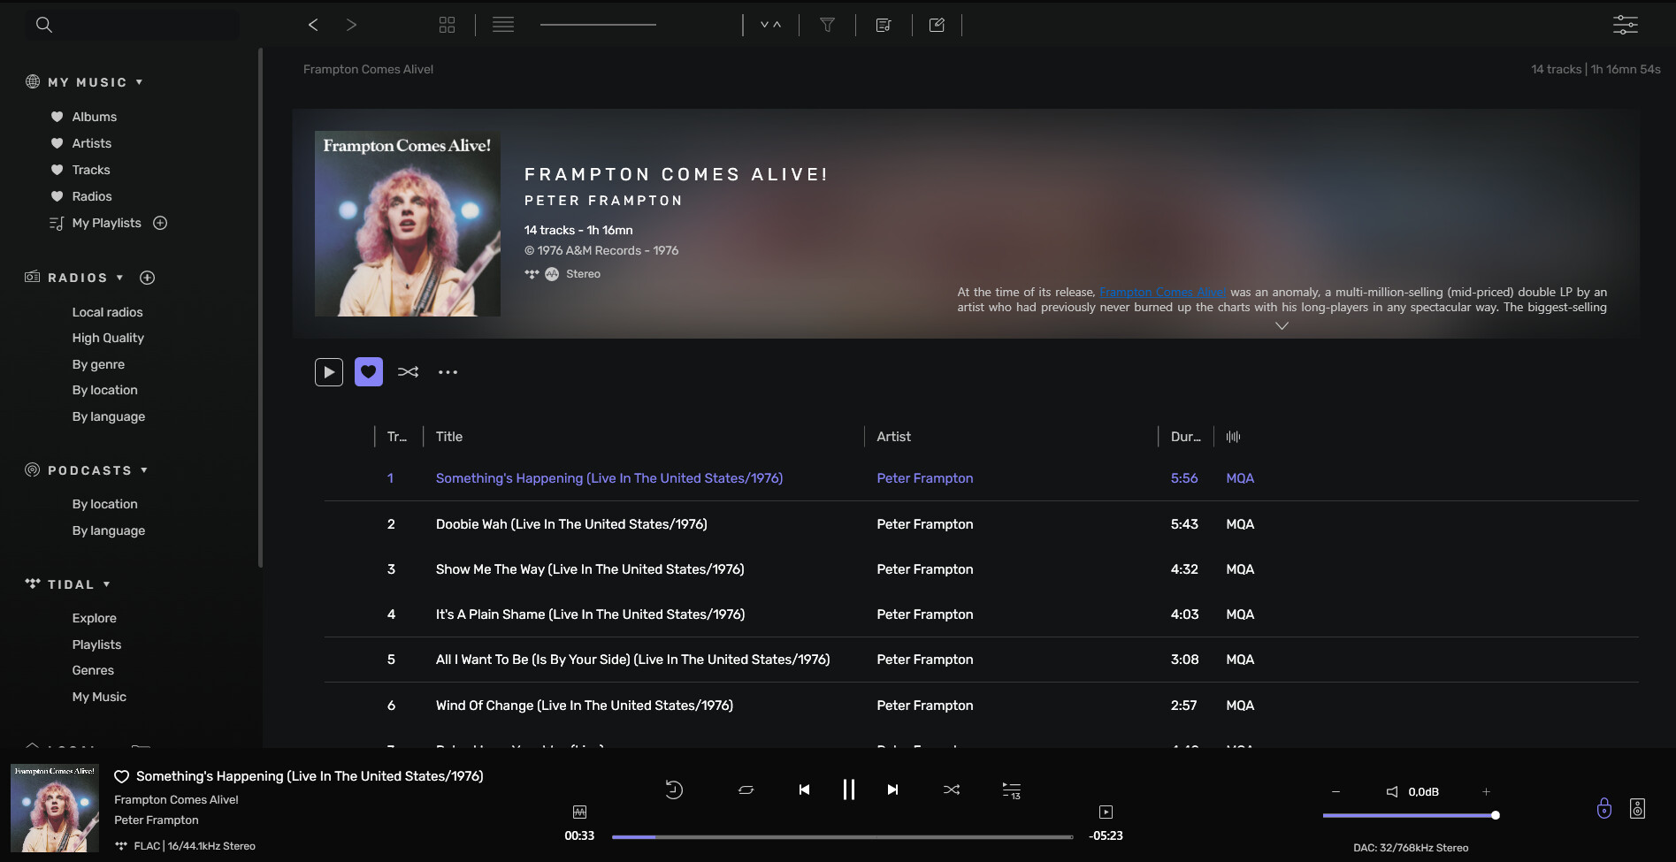Add a new playlist with plus icon
1676x862 pixels.
tap(160, 223)
